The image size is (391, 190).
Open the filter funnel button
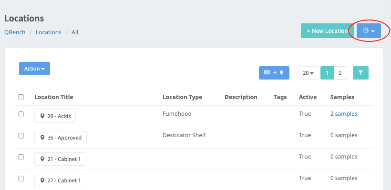tap(360, 73)
